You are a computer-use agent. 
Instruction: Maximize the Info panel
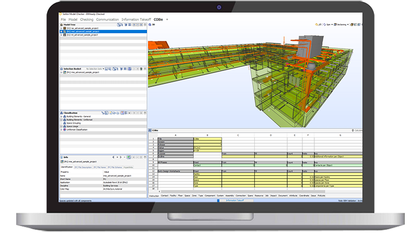pyautogui.click(x=145, y=157)
